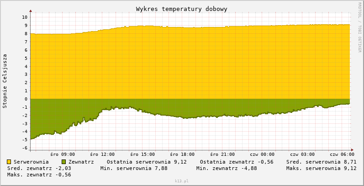Select the śro 21:00 time axis label
The width and height of the screenshot is (364, 186).
[x=222, y=154]
